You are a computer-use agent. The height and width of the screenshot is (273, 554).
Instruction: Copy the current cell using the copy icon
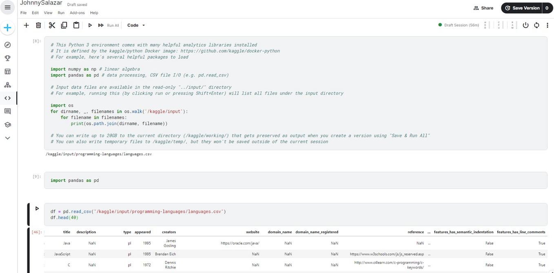(x=64, y=25)
